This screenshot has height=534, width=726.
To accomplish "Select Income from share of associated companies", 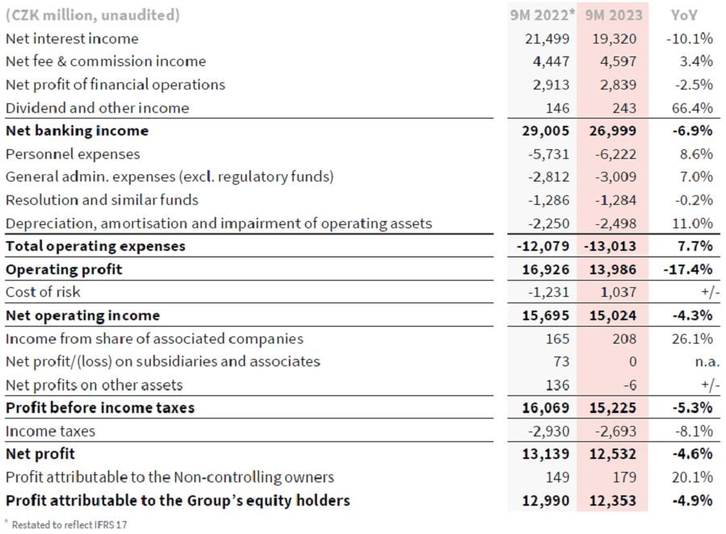I will [155, 339].
